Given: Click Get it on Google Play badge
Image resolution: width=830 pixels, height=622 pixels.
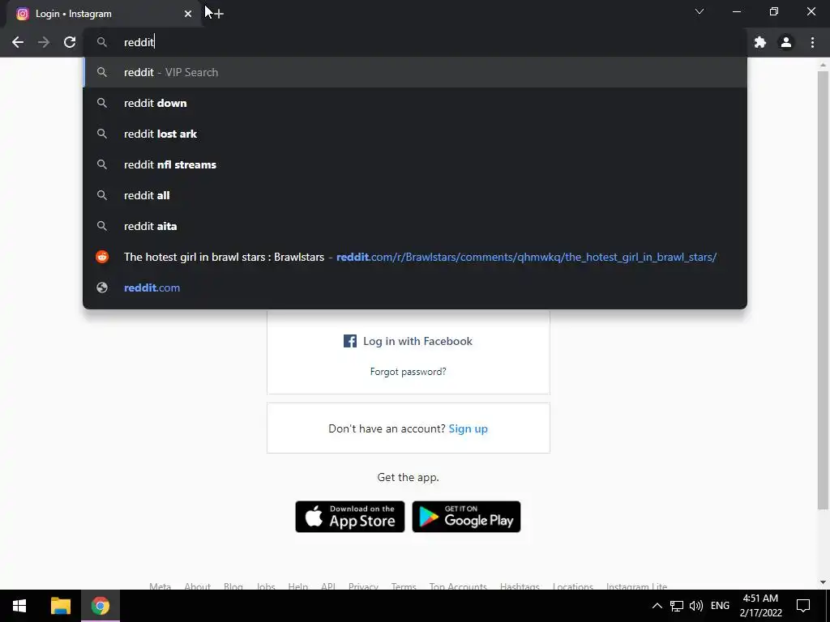Looking at the screenshot, I should [x=466, y=517].
